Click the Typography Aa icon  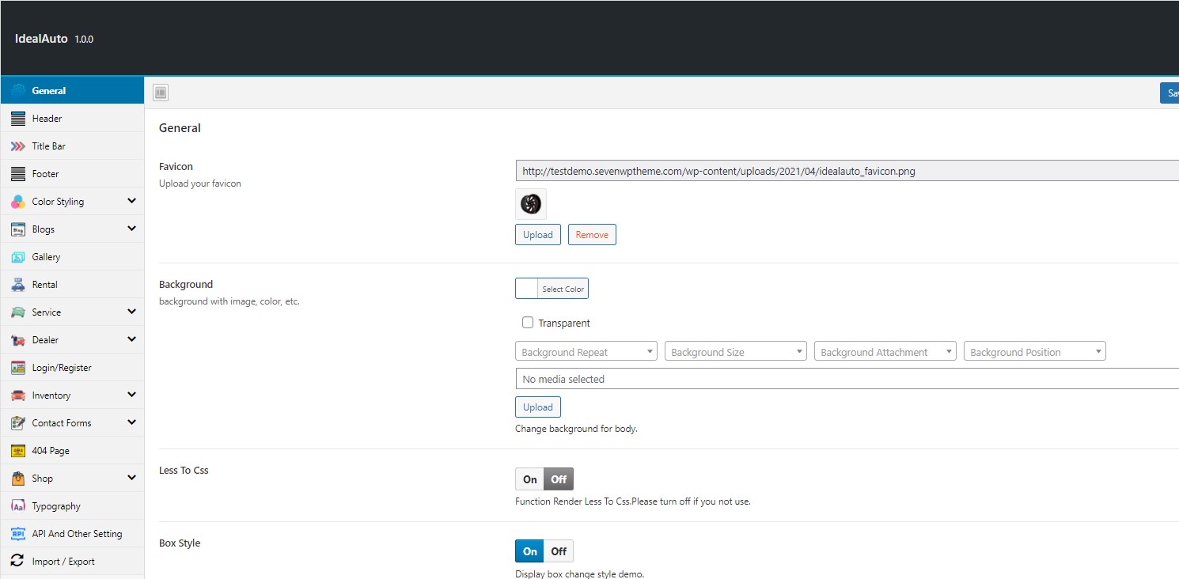pos(17,506)
